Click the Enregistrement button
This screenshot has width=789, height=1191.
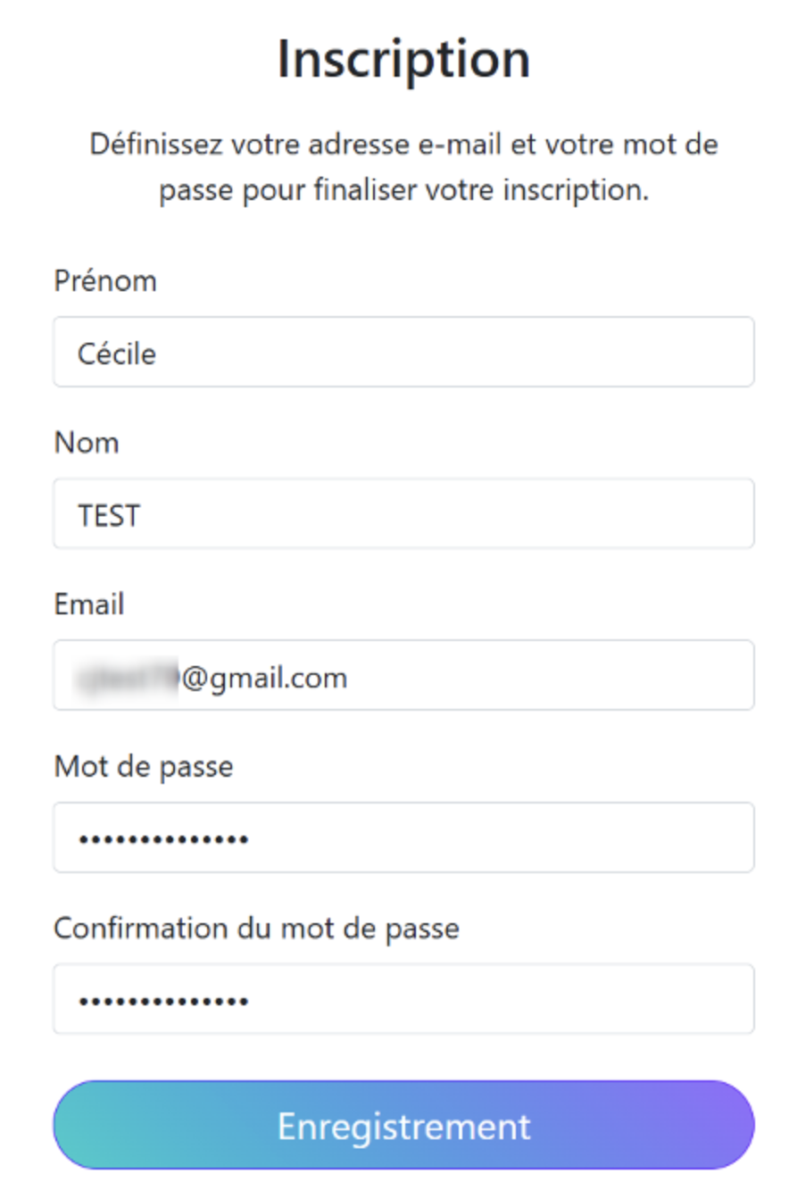click(403, 1125)
